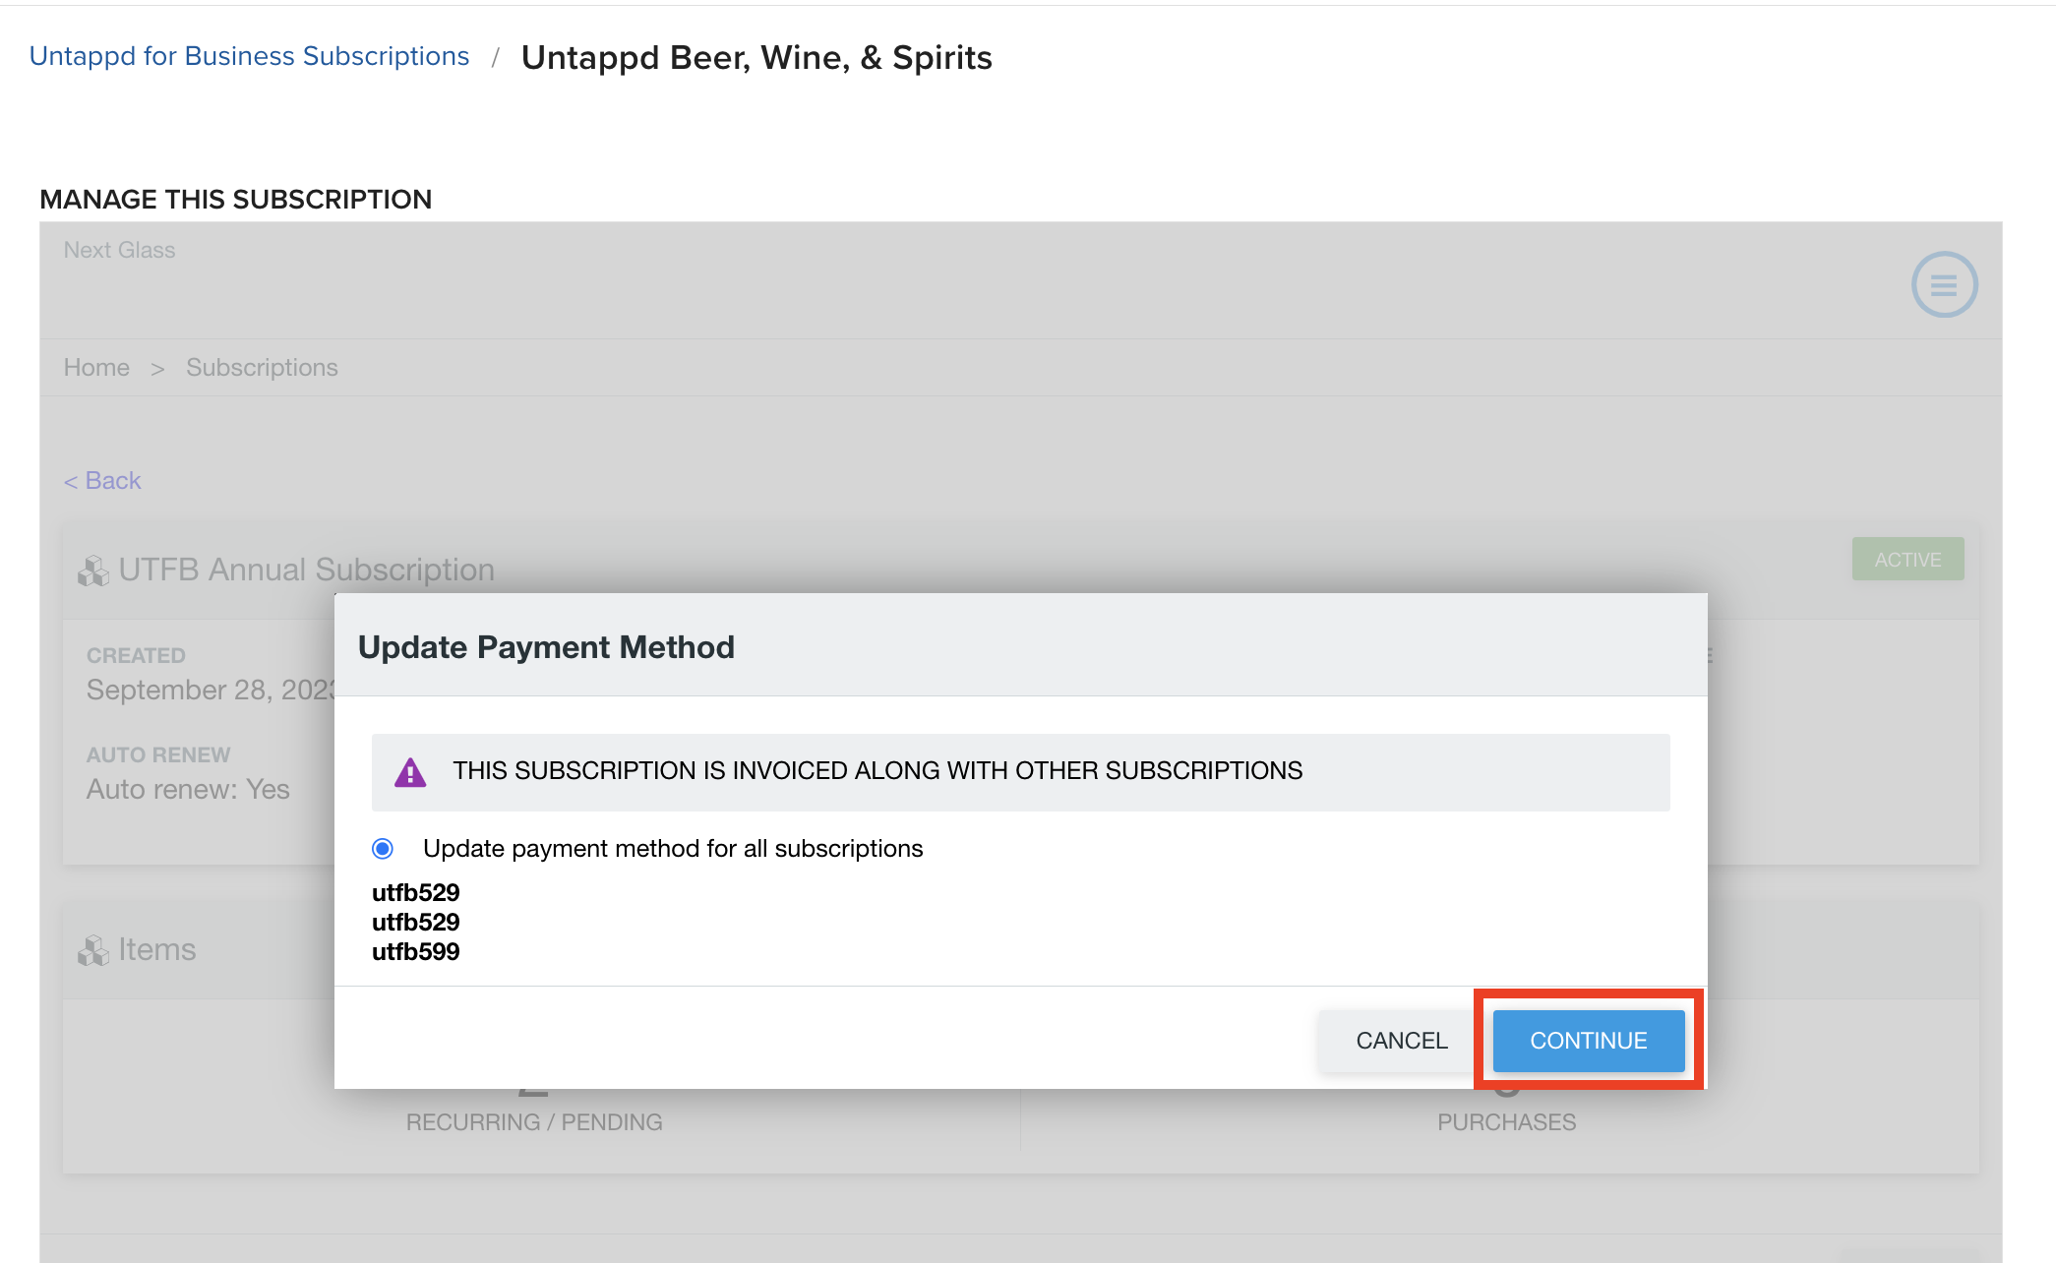The width and height of the screenshot is (2056, 1263).
Task: Click the purple warning triangle icon
Action: coord(410,772)
